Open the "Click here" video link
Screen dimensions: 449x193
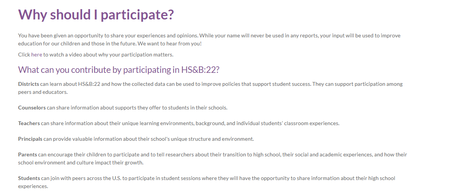(x=30, y=55)
